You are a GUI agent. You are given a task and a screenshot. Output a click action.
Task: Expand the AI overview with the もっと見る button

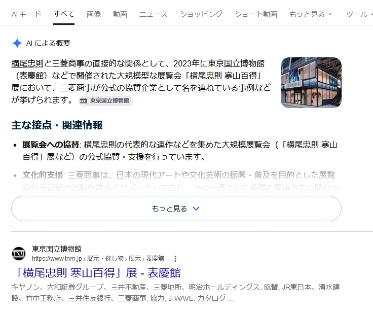pos(176,208)
